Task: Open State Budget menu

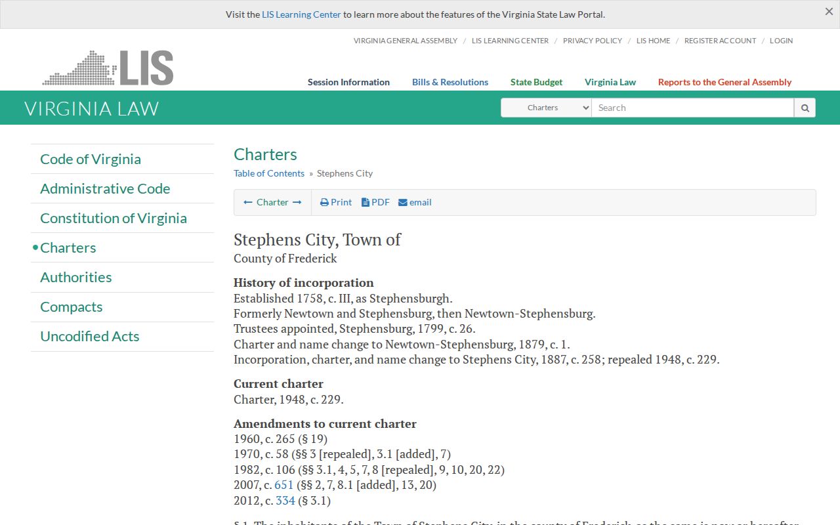Action: coord(536,82)
